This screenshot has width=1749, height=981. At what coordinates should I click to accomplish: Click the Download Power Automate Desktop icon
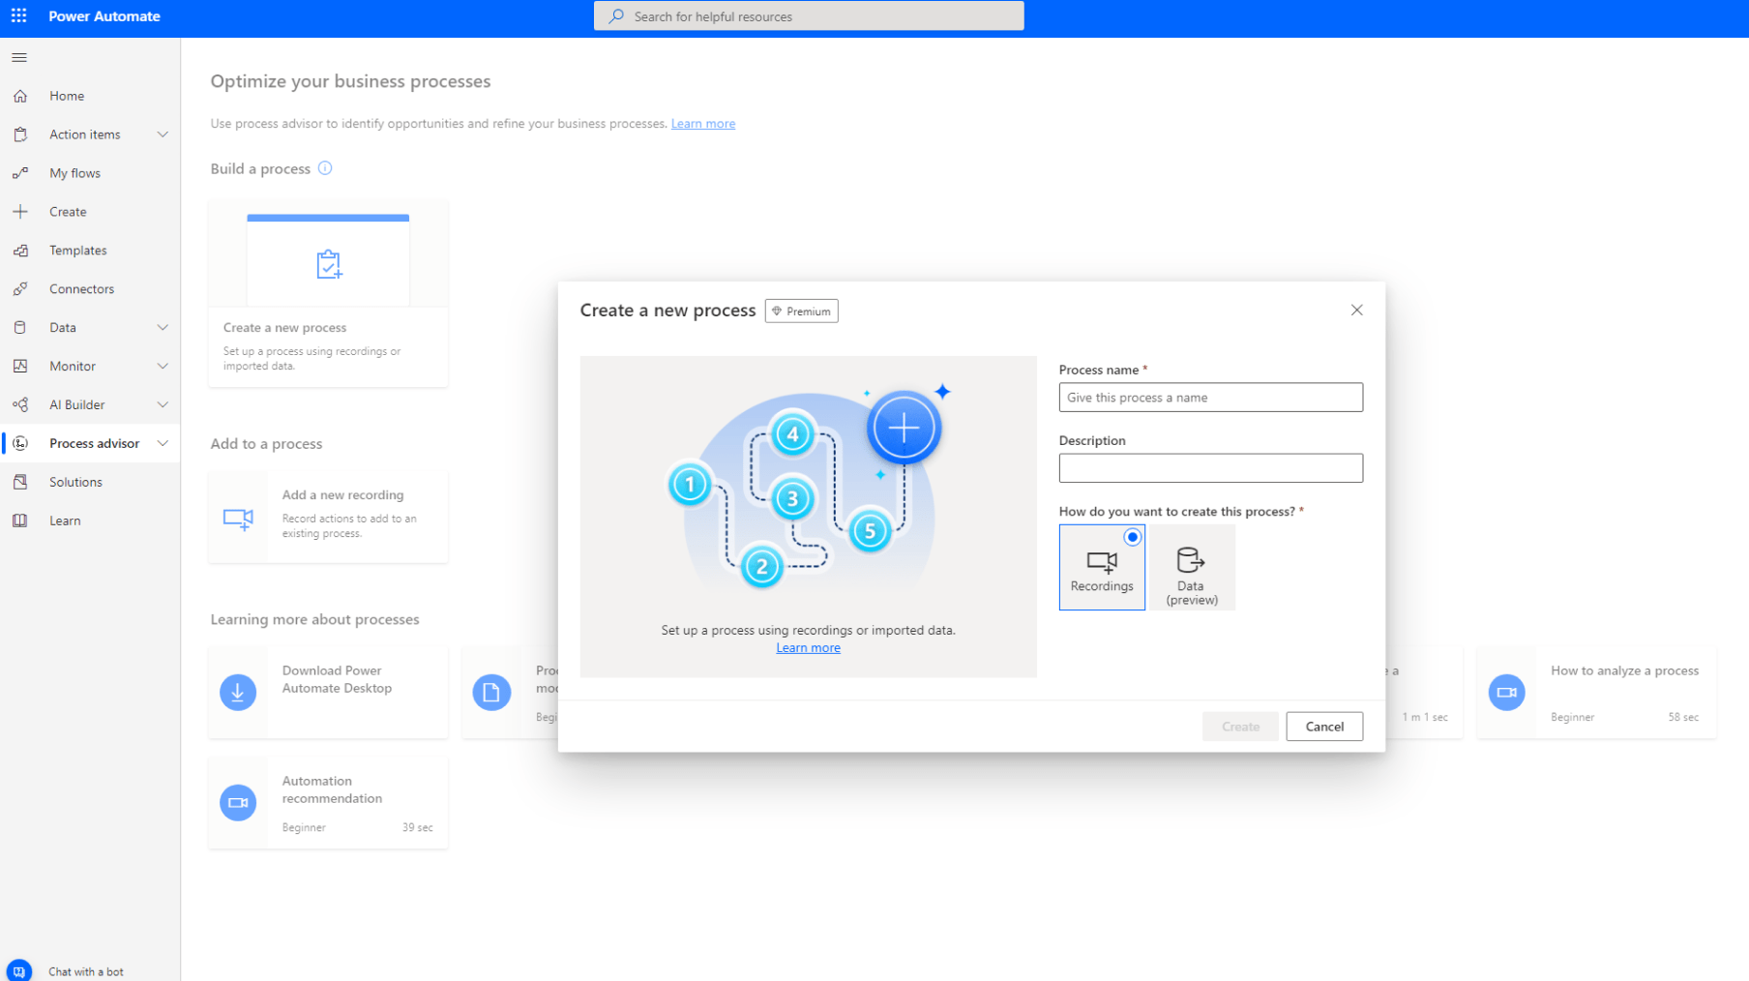pos(238,692)
